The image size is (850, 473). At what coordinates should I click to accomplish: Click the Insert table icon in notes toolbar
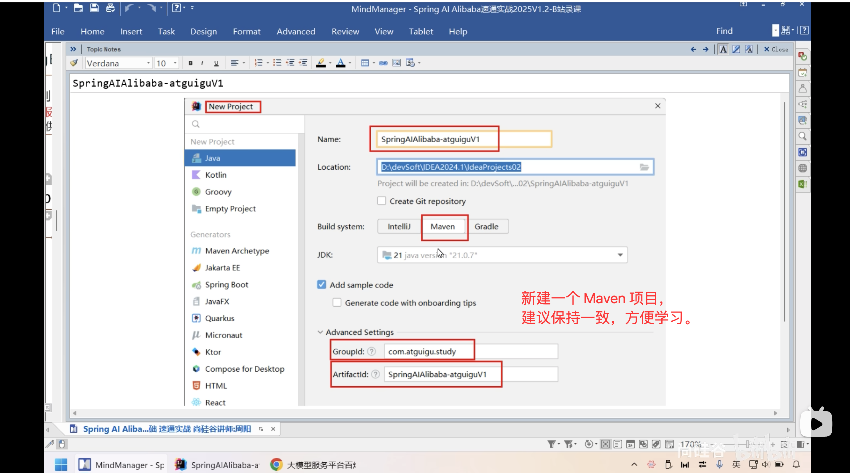(365, 63)
